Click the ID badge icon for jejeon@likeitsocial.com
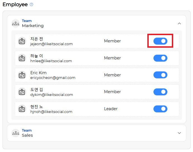Viewport: 193px width, 152px height. 22,41
